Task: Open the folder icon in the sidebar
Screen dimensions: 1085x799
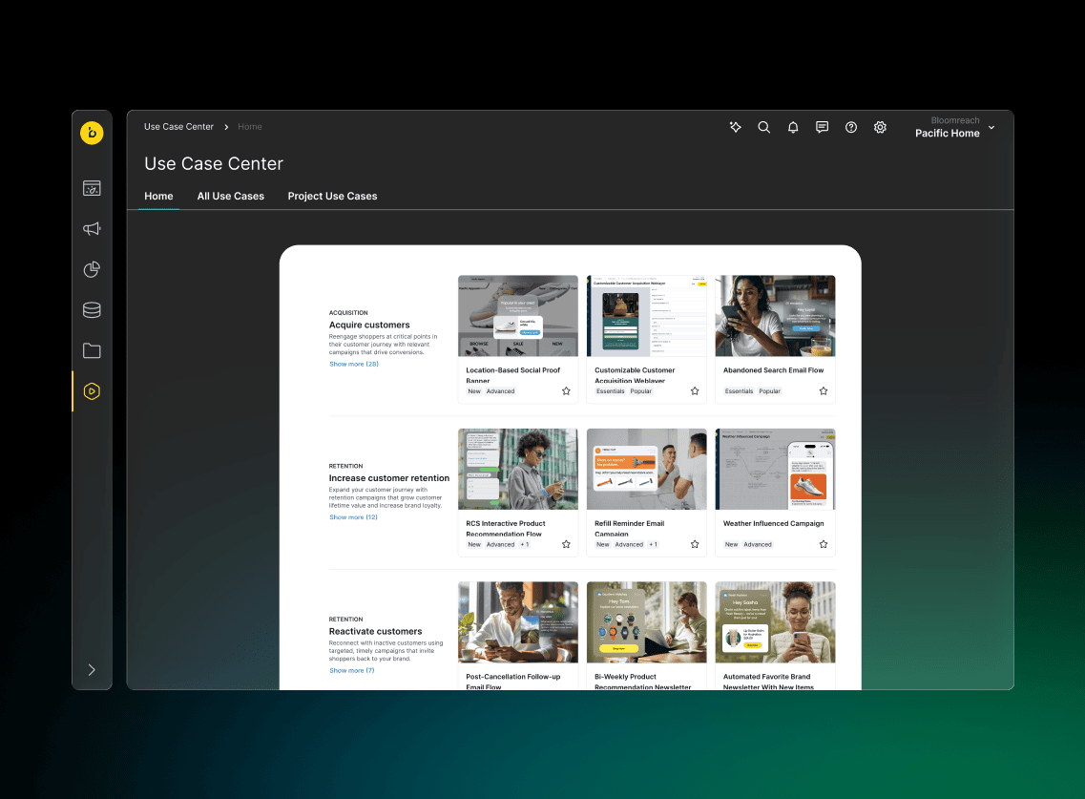Action: 92,350
